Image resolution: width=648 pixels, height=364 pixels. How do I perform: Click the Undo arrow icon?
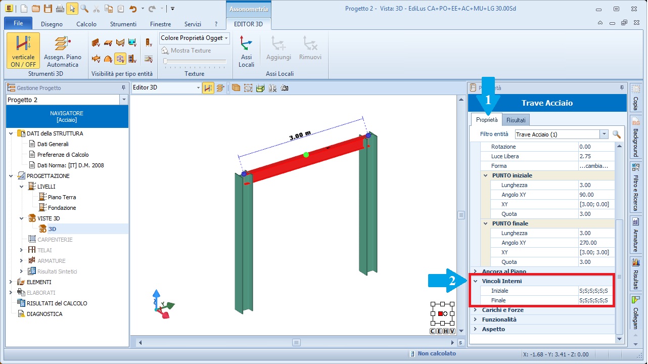click(x=133, y=9)
